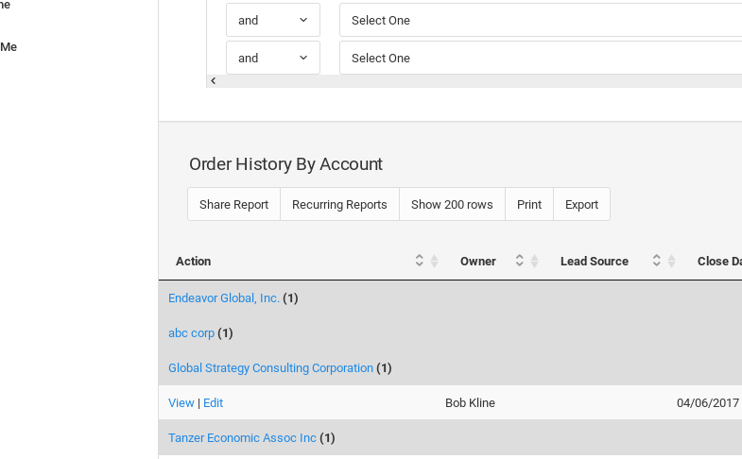Open the upper 'Select One' field dropdown
The width and height of the screenshot is (742, 459).
[541, 20]
